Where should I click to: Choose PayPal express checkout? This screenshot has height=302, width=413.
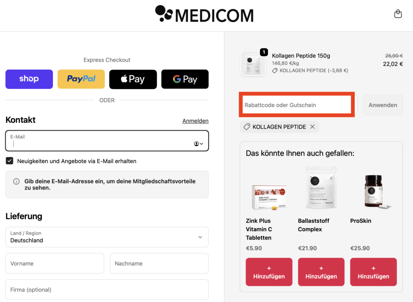click(81, 79)
